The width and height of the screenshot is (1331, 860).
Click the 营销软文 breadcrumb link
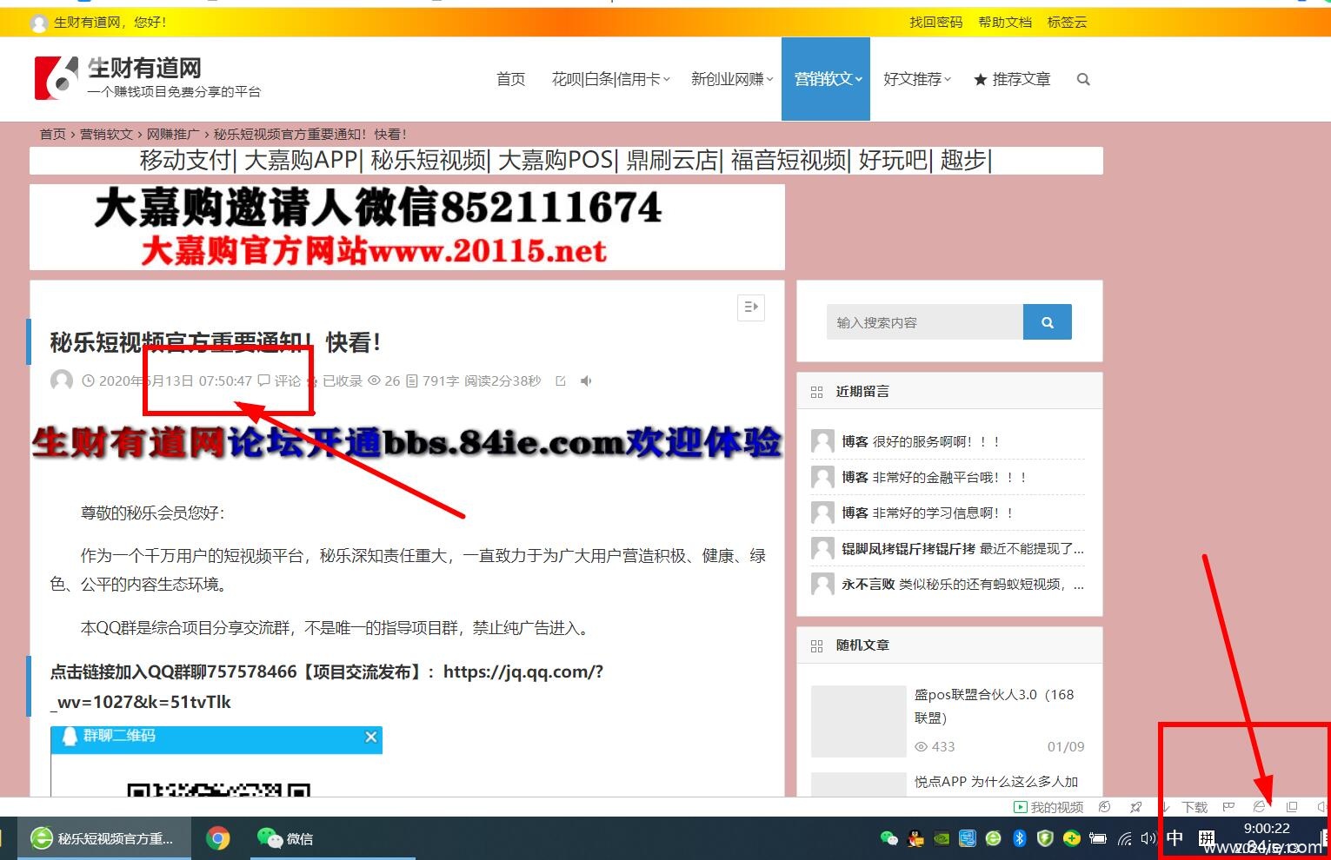tap(106, 134)
